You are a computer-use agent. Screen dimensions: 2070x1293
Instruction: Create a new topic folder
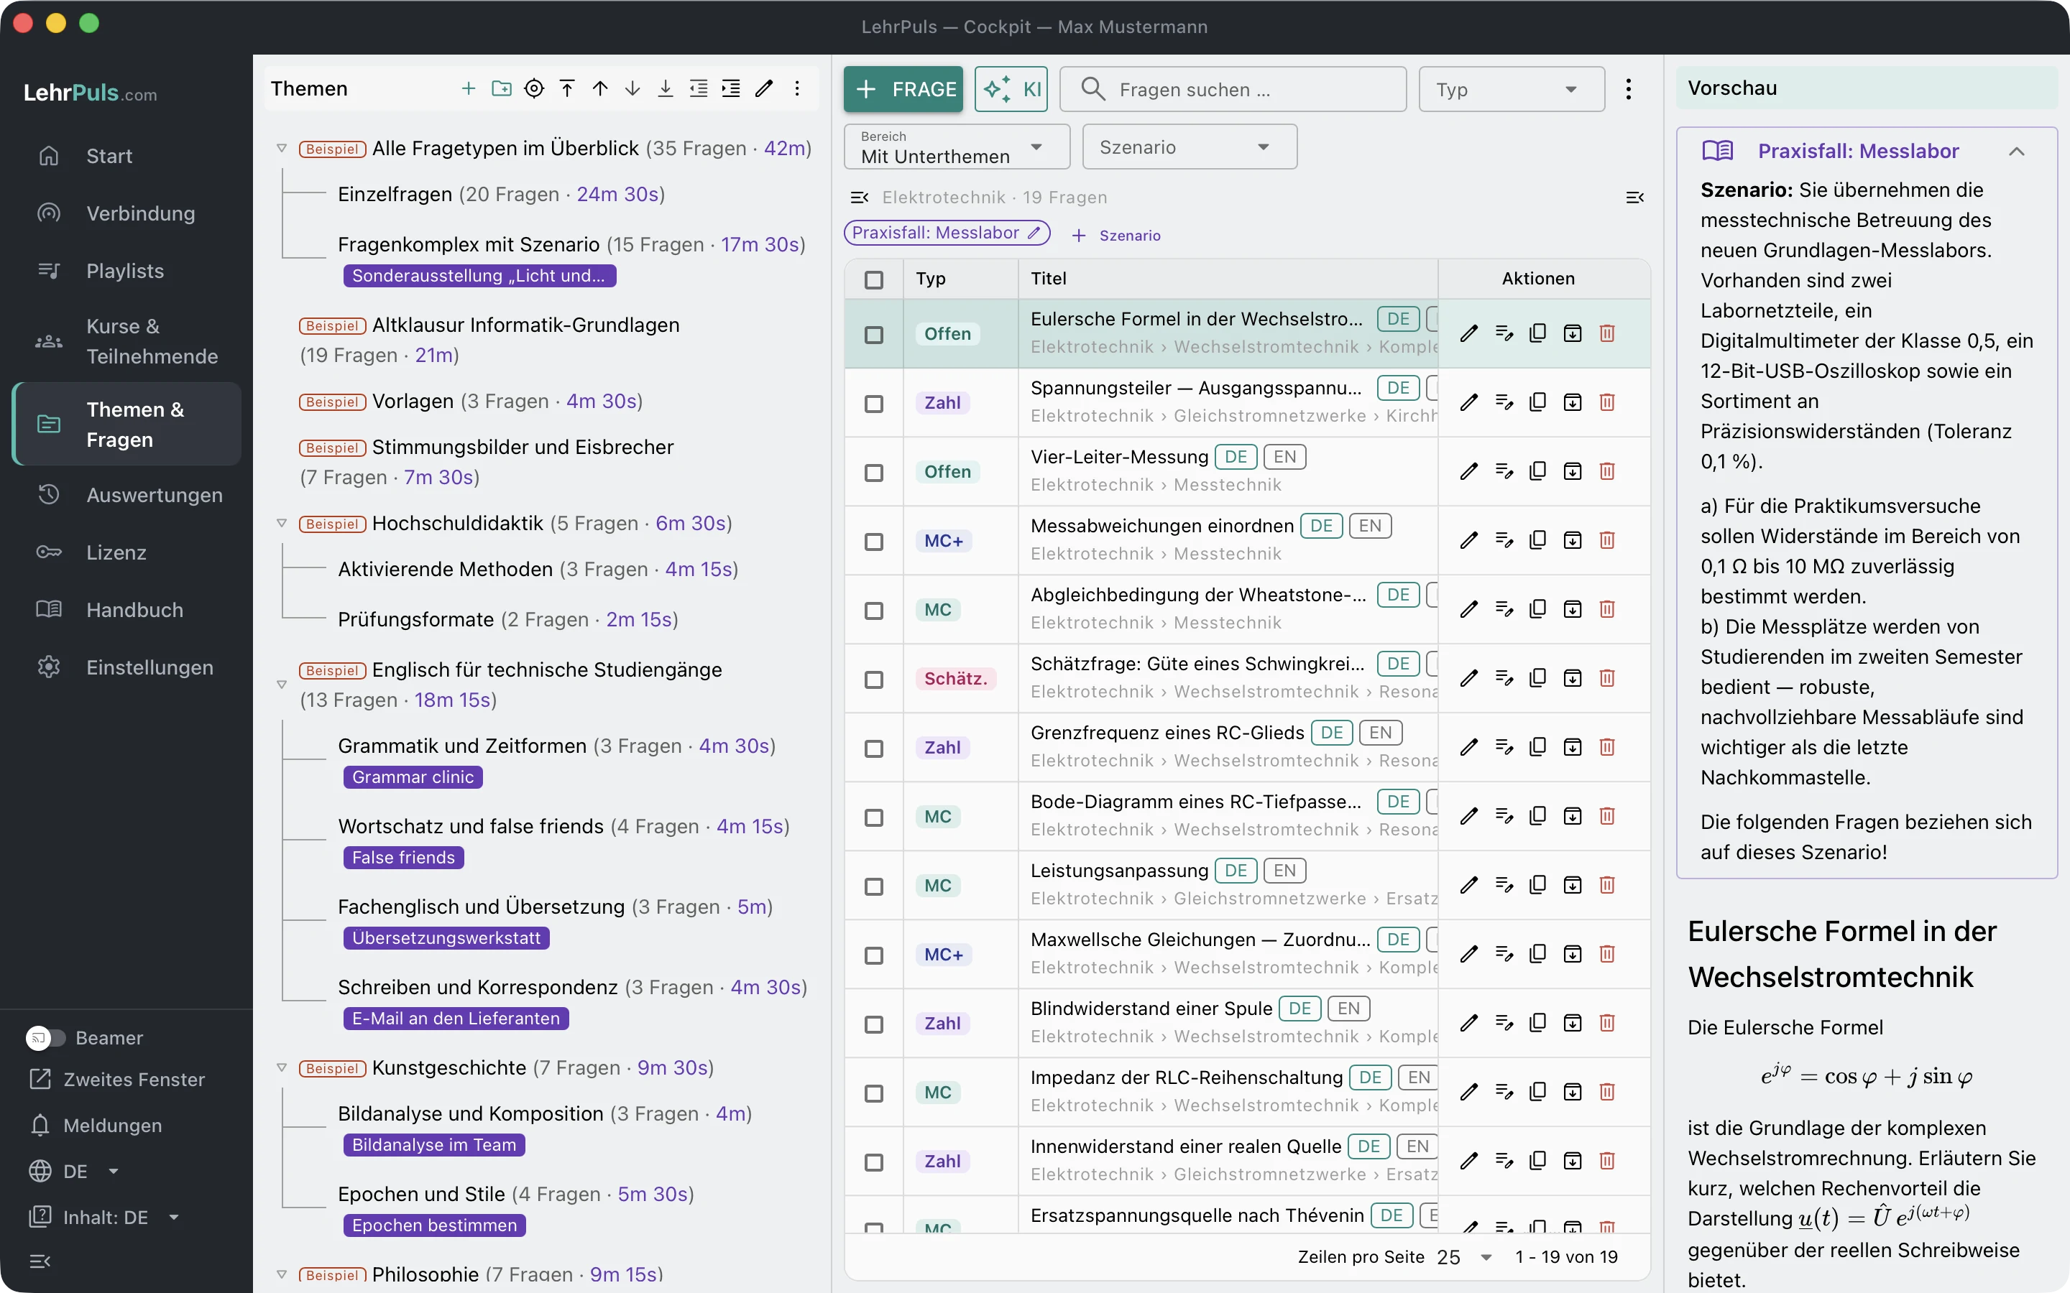coord(501,89)
